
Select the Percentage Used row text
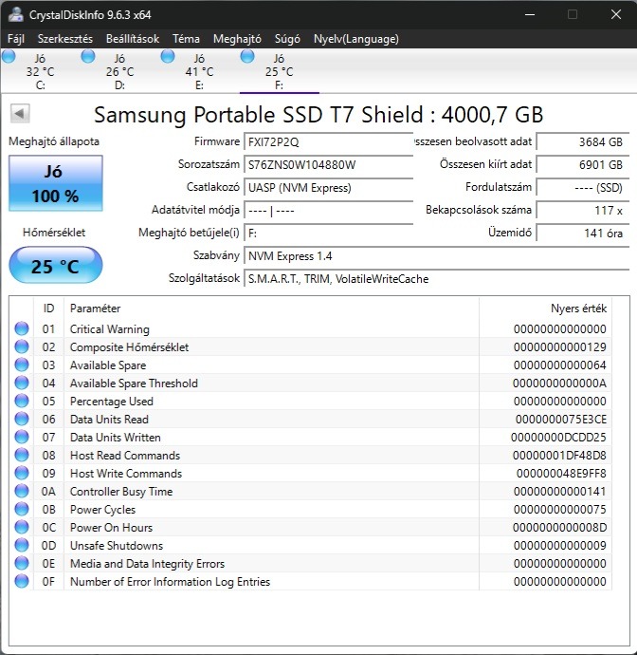[x=112, y=401]
